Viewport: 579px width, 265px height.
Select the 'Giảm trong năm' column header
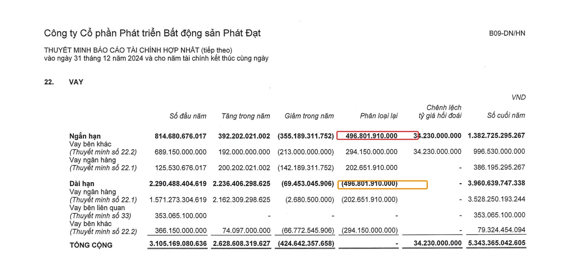[x=309, y=116]
